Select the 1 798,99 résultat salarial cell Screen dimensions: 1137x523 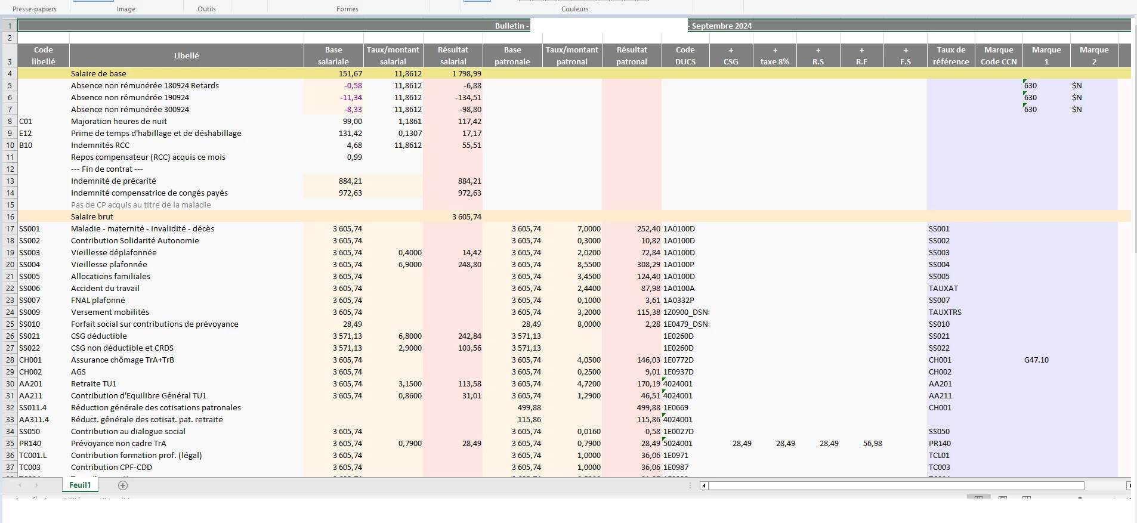point(466,74)
